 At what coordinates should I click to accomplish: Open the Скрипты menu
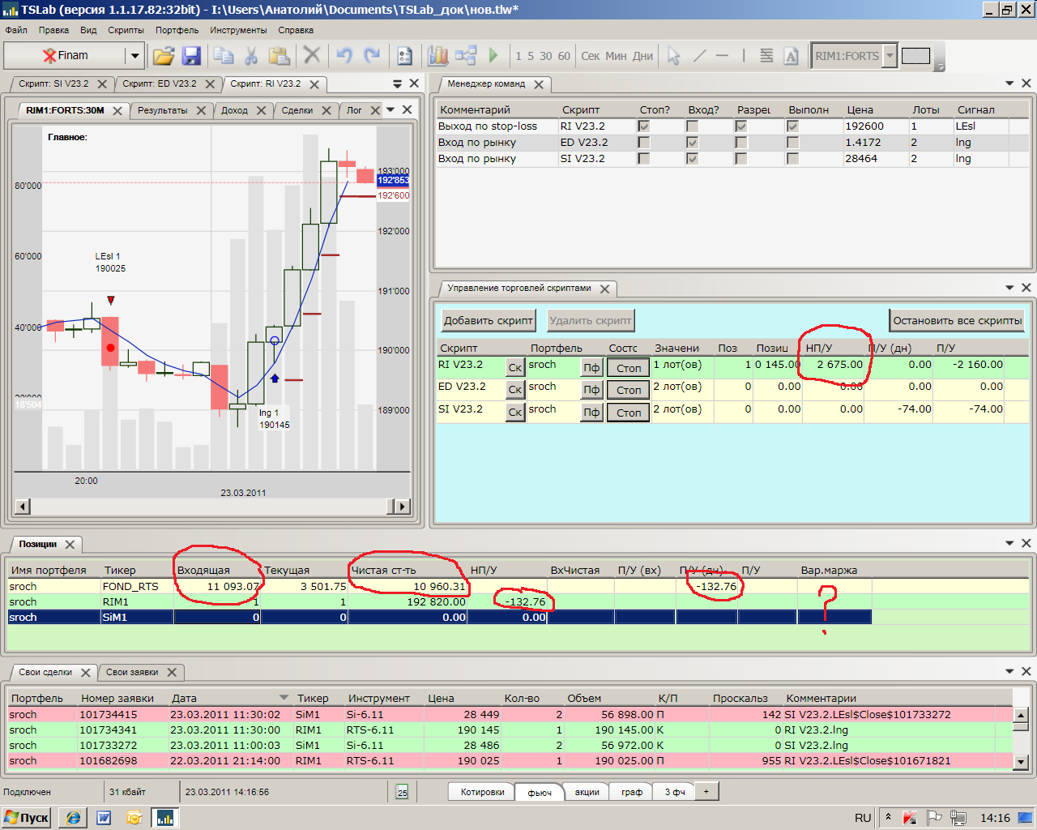(126, 30)
